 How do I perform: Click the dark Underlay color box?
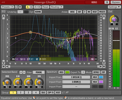(x=26, y=12)
